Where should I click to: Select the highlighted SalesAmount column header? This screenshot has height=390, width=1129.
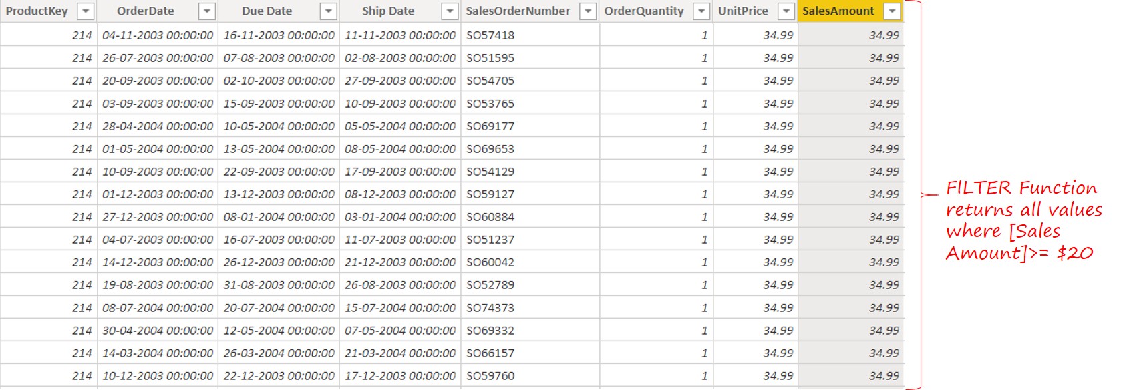(x=851, y=11)
